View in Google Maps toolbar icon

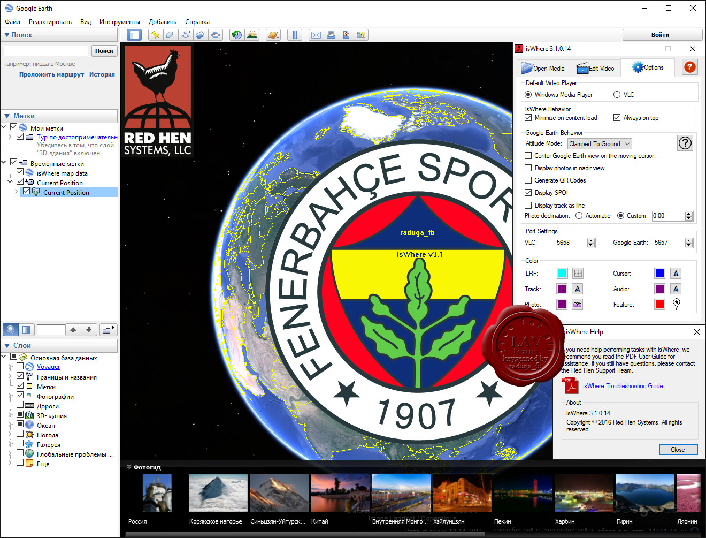point(361,35)
